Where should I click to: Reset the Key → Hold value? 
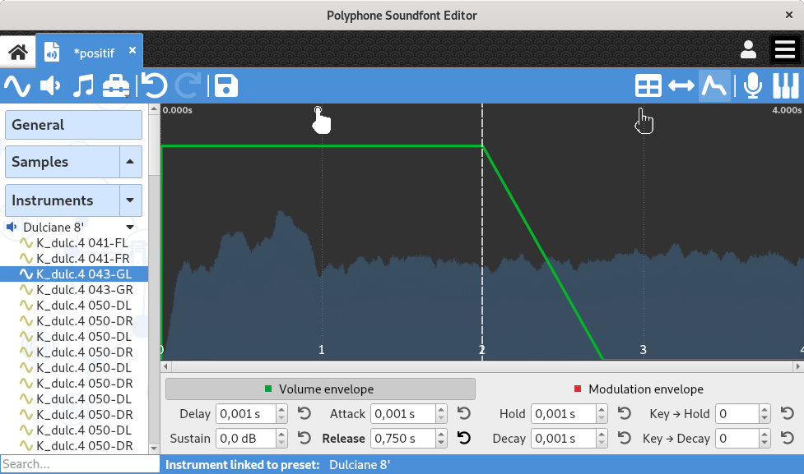[787, 413]
